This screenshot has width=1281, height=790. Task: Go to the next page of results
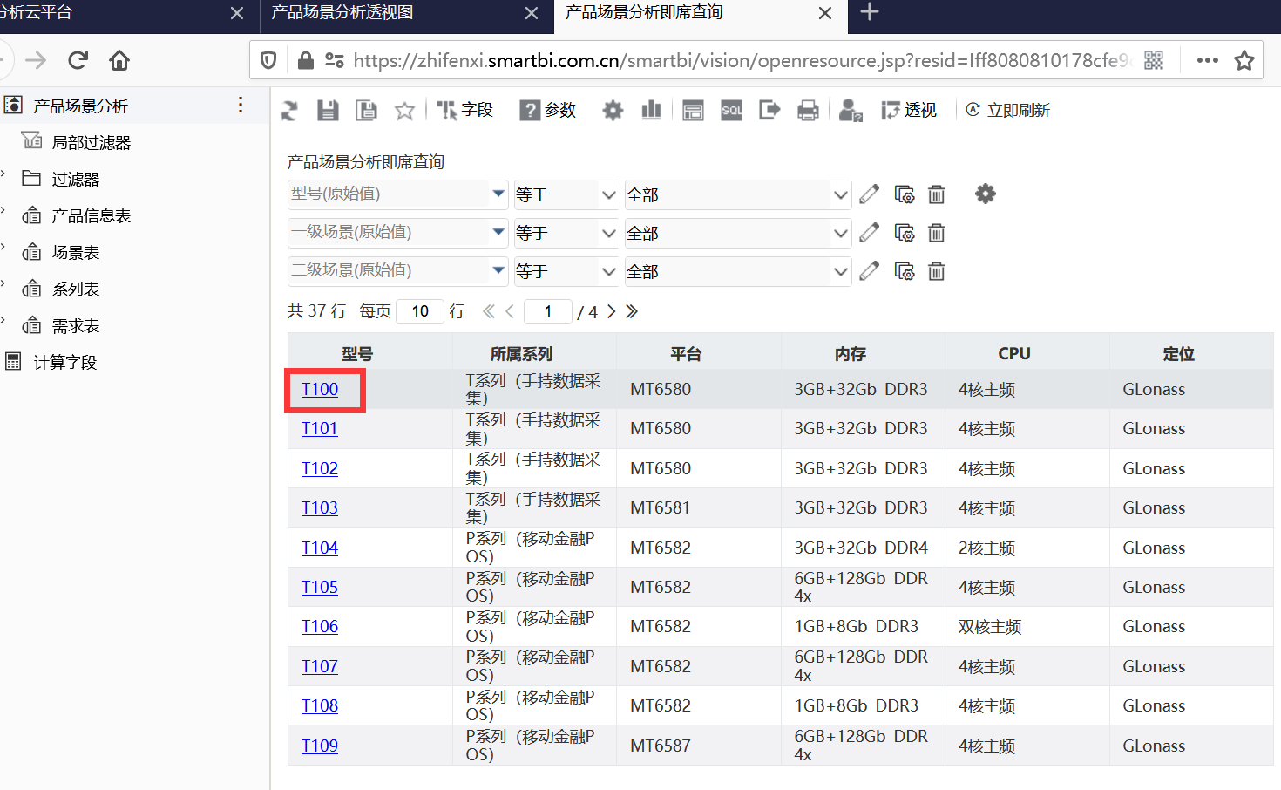tap(612, 311)
